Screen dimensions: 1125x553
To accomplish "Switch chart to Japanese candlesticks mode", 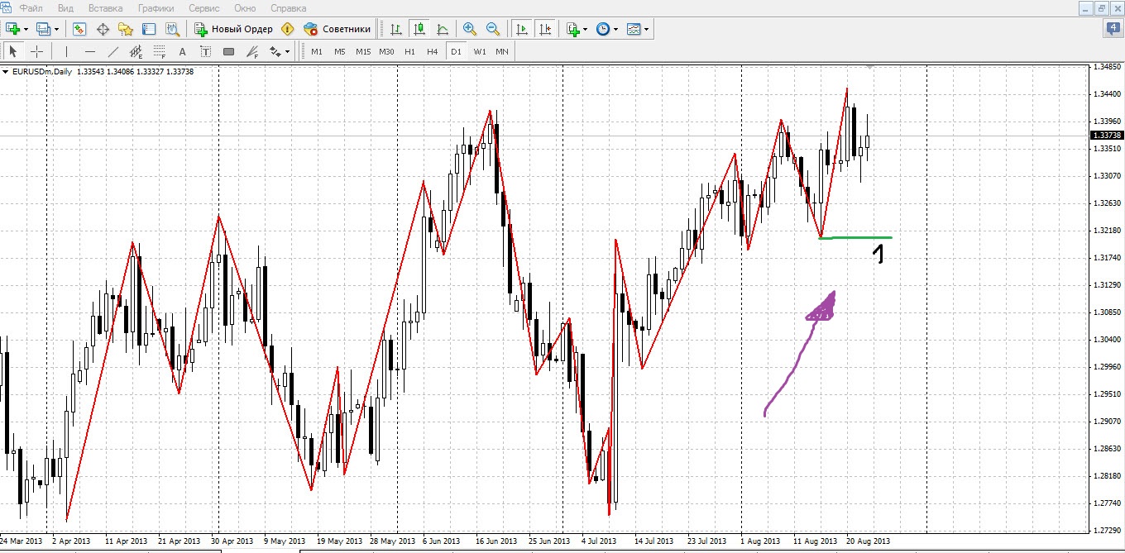I will point(419,29).
